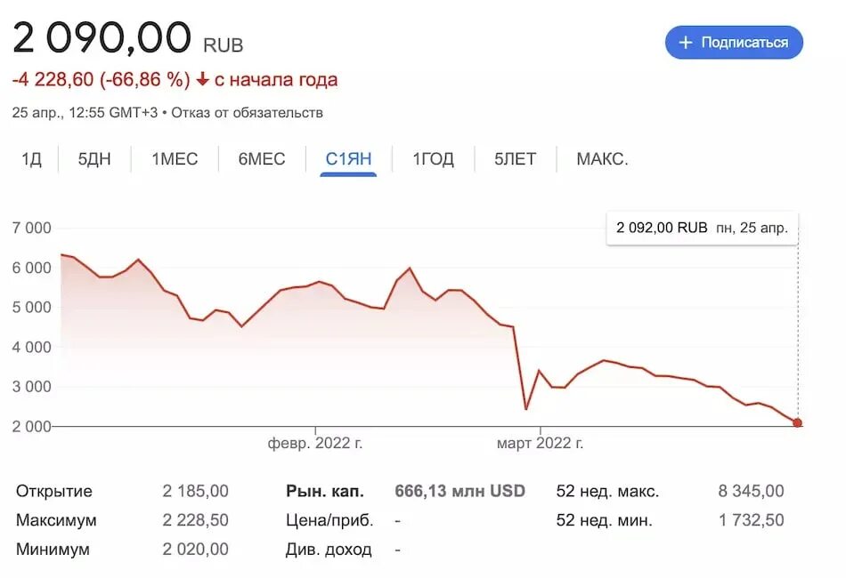Image resolution: width=846 pixels, height=578 pixels.
Task: Open the 1МЕС chart range
Action: (x=175, y=159)
